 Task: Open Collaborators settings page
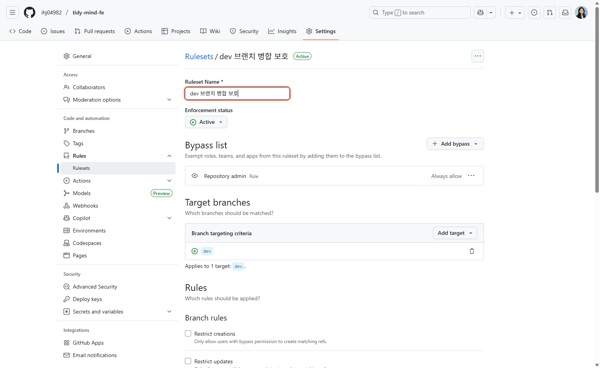[118, 87]
